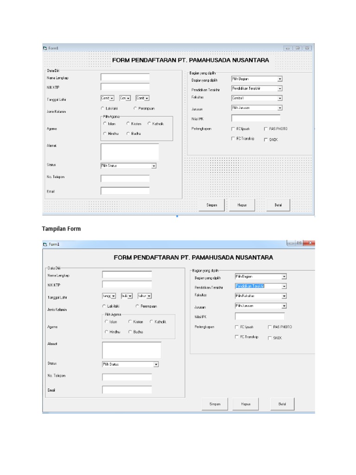Open Pilih Status dropdown in running form
Image resolution: width=356 pixels, height=475 pixels.
[130, 365]
